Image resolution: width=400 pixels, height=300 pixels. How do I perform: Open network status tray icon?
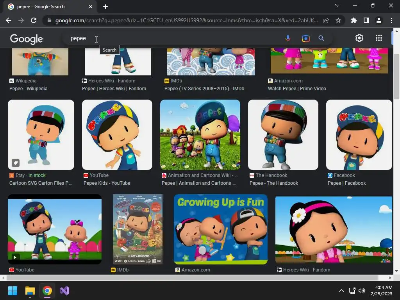tap(352, 291)
